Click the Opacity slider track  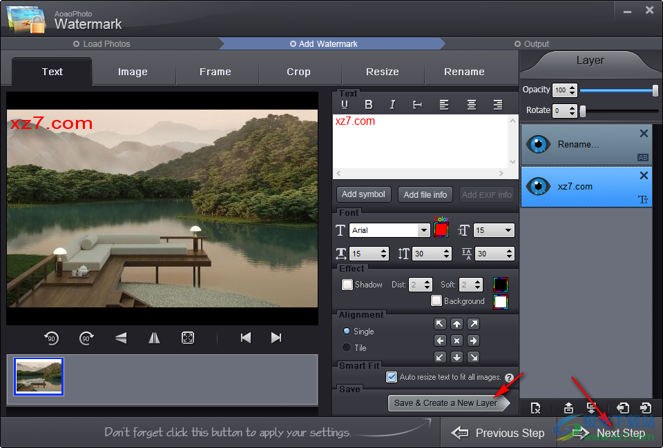tap(619, 90)
